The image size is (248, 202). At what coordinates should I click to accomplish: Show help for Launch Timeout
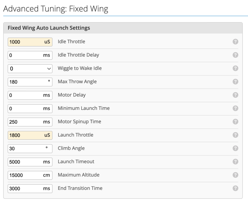point(235,162)
